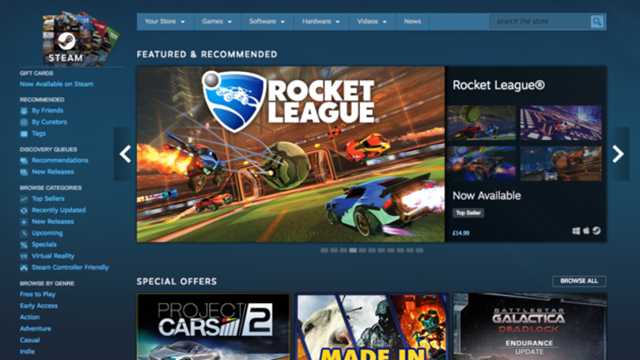Click the VR icon beside Virtual Reality
Viewport: 640px width, 360px height.
(x=24, y=256)
